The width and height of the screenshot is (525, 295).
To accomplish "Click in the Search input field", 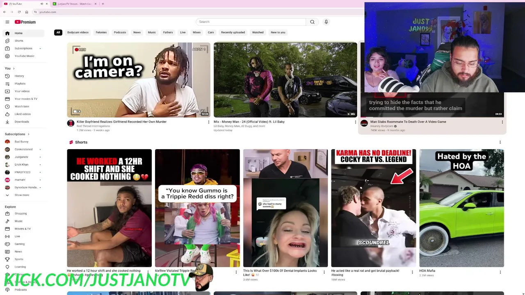I will (251, 22).
